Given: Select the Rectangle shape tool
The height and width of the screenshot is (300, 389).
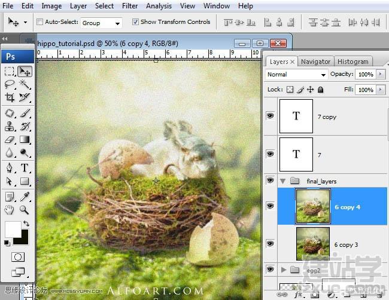Looking at the screenshot, I should coord(25,181).
